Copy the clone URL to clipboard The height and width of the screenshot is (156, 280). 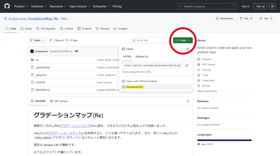[x=187, y=65]
